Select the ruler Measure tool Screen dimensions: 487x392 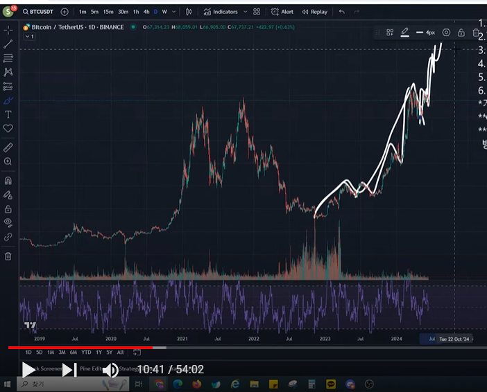pyautogui.click(x=8, y=148)
